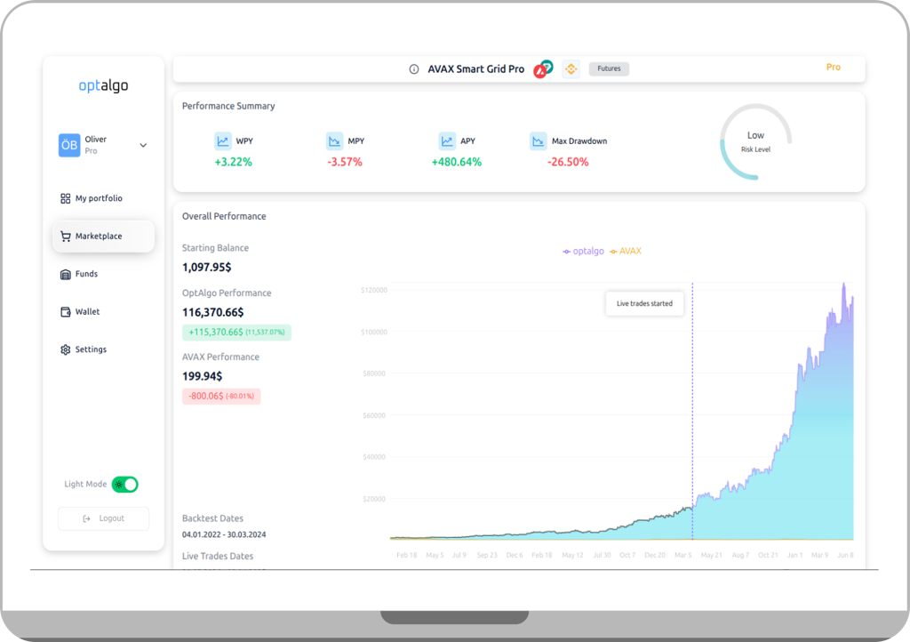910x642 pixels.
Task: Click the WPY chart icon
Action: click(223, 141)
